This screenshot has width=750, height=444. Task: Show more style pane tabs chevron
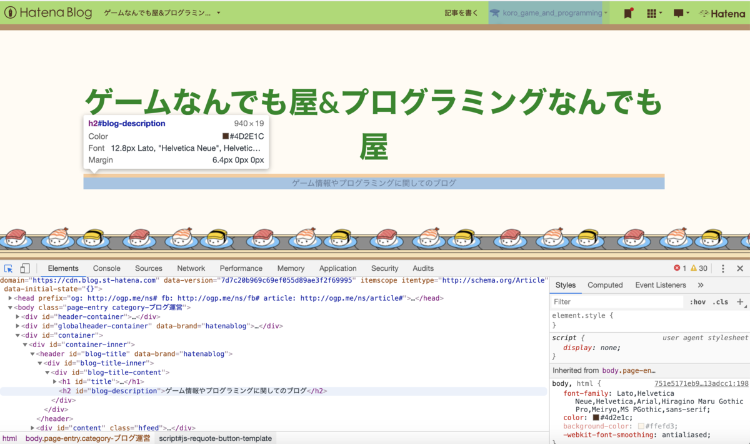701,285
